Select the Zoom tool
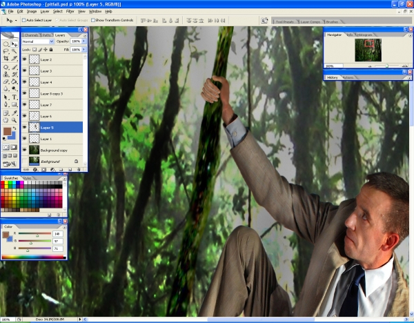 tap(14, 120)
